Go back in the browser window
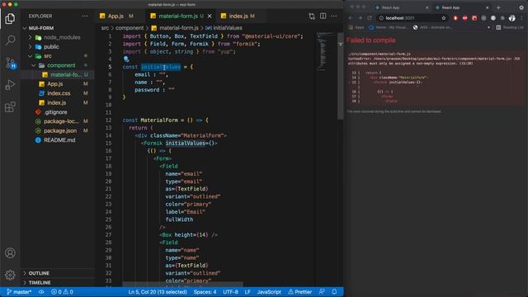Image resolution: width=528 pixels, height=297 pixels. 351,18
